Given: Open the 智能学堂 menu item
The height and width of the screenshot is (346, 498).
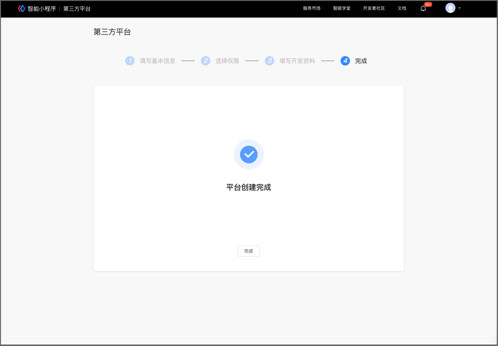Looking at the screenshot, I should (342, 8).
